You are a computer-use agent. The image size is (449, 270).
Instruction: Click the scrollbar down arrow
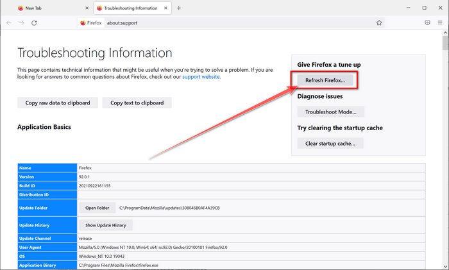pyautogui.click(x=445, y=266)
